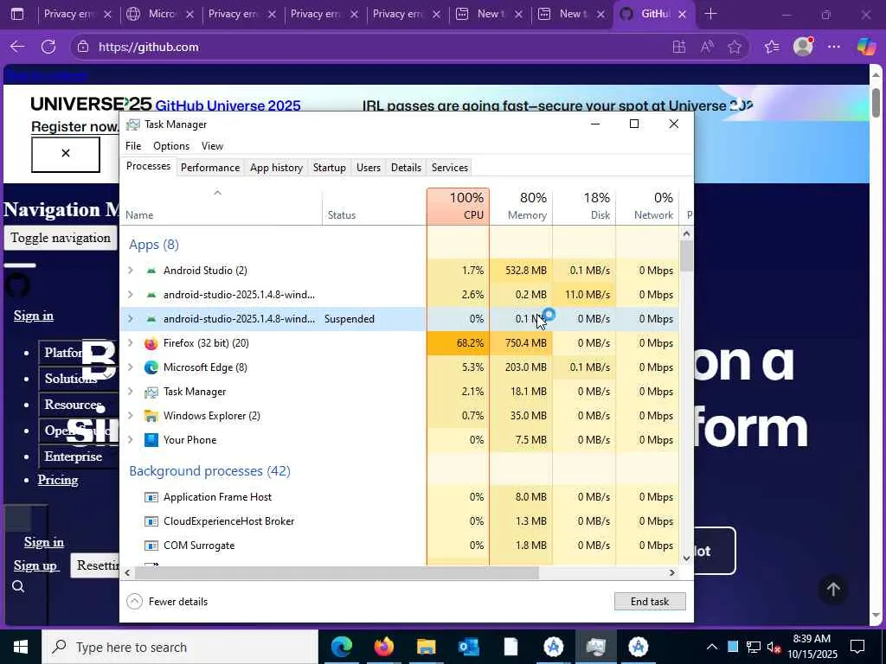
Task: Open Edge favorites list icon
Action: coord(772,47)
